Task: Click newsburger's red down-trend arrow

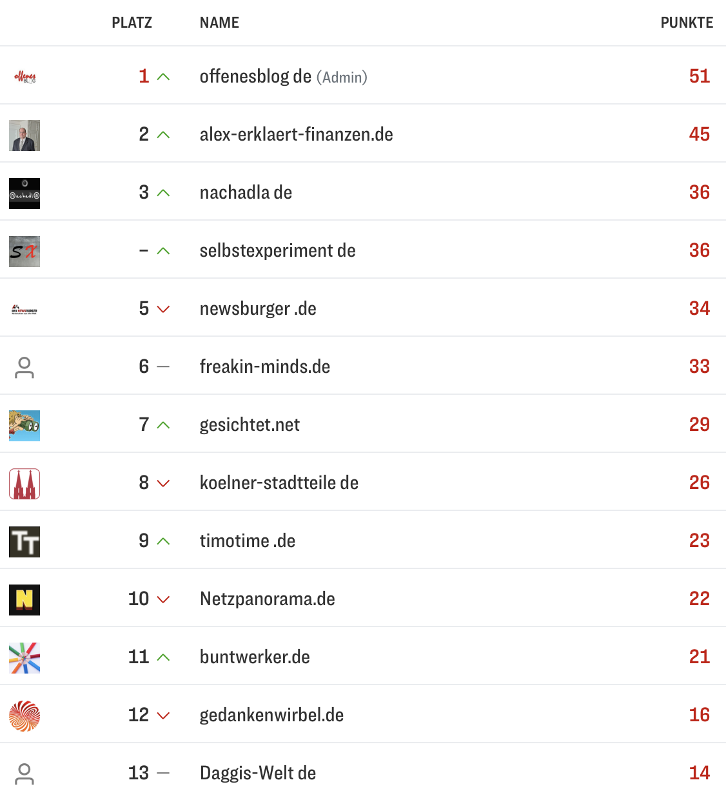Action: pos(164,309)
